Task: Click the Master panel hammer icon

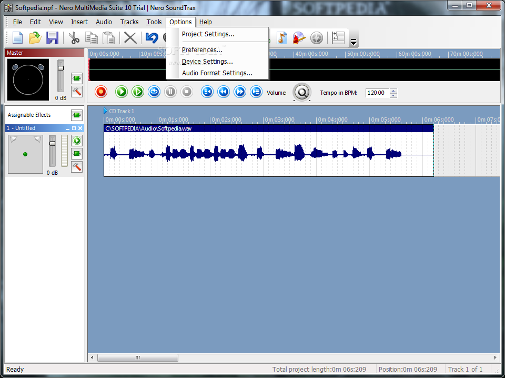Action: pos(77,92)
